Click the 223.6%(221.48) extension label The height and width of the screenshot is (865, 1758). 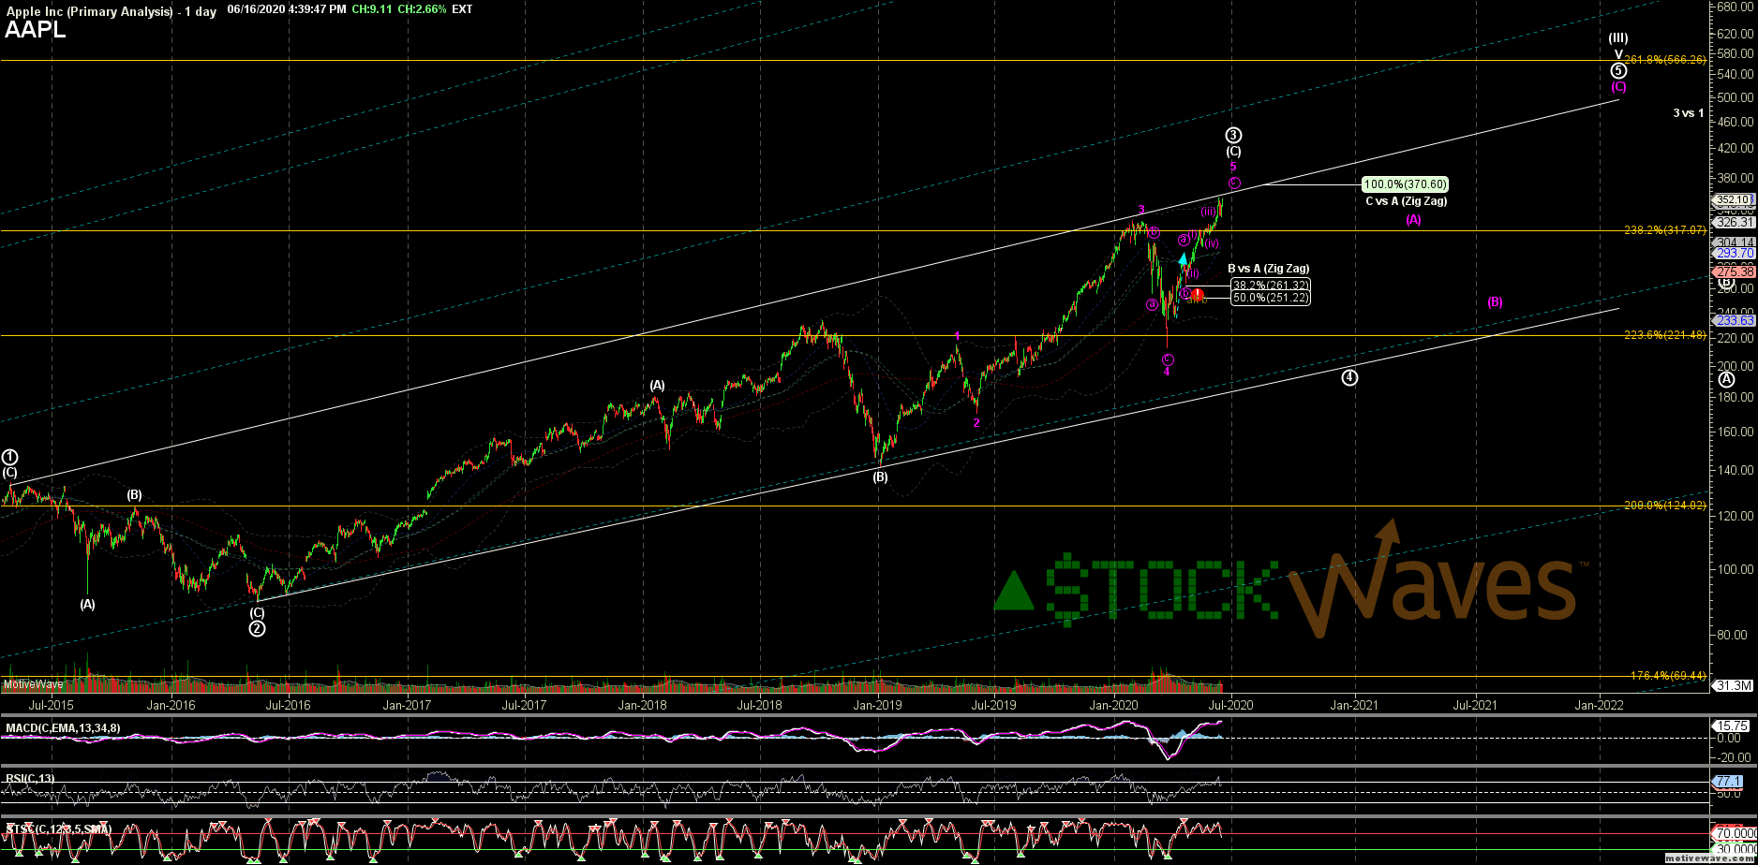pyautogui.click(x=1665, y=334)
